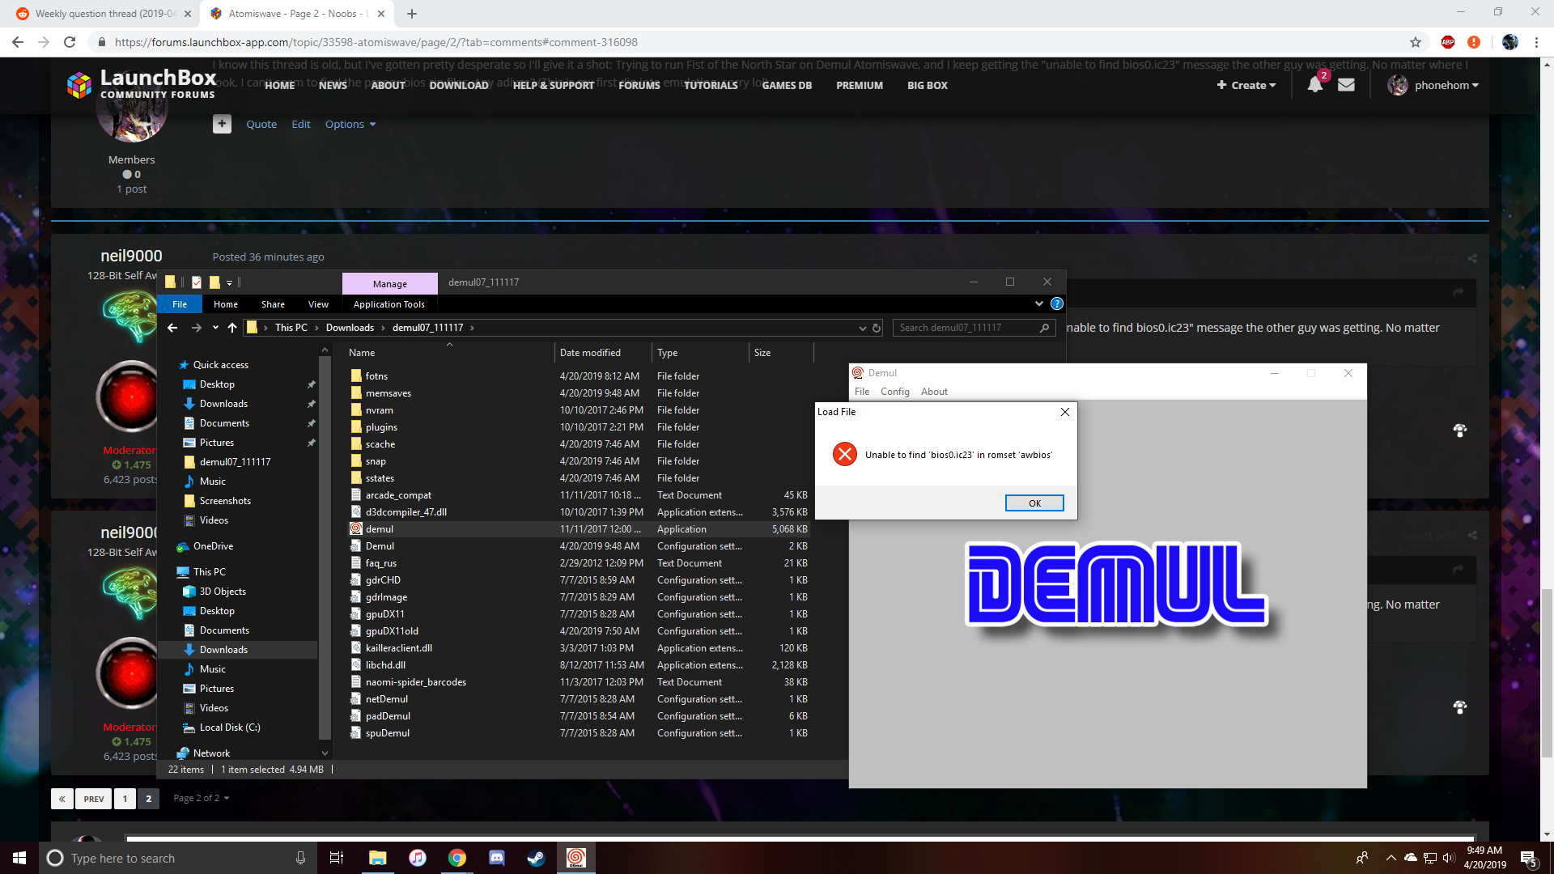Open Steam from the taskbar

pos(536,858)
